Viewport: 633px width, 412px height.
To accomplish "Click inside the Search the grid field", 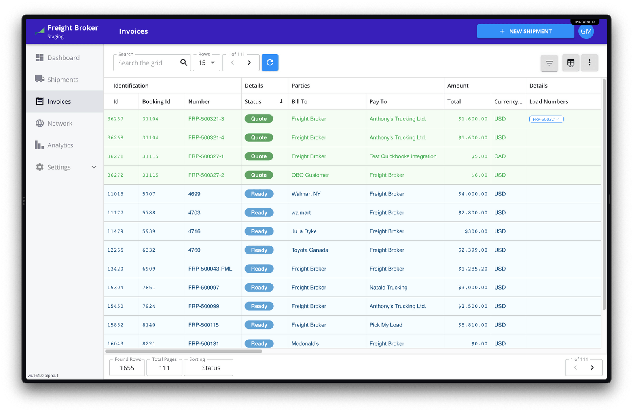I will coord(146,63).
